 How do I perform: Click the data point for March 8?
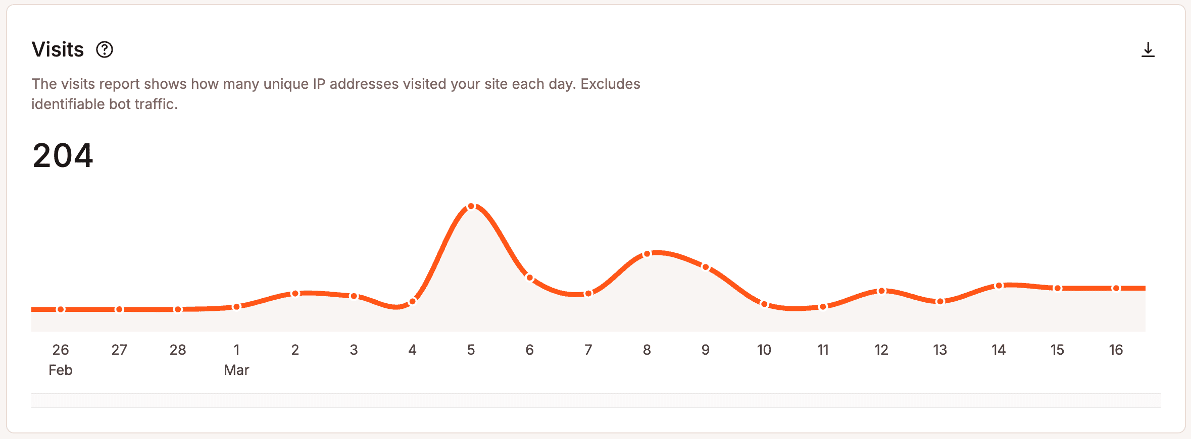(647, 254)
